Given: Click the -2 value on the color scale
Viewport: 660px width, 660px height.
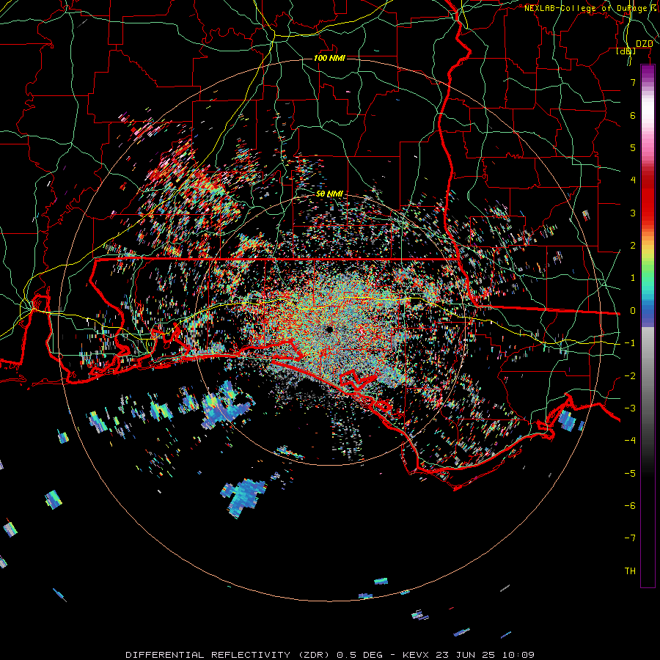Looking at the screenshot, I should click(x=630, y=376).
